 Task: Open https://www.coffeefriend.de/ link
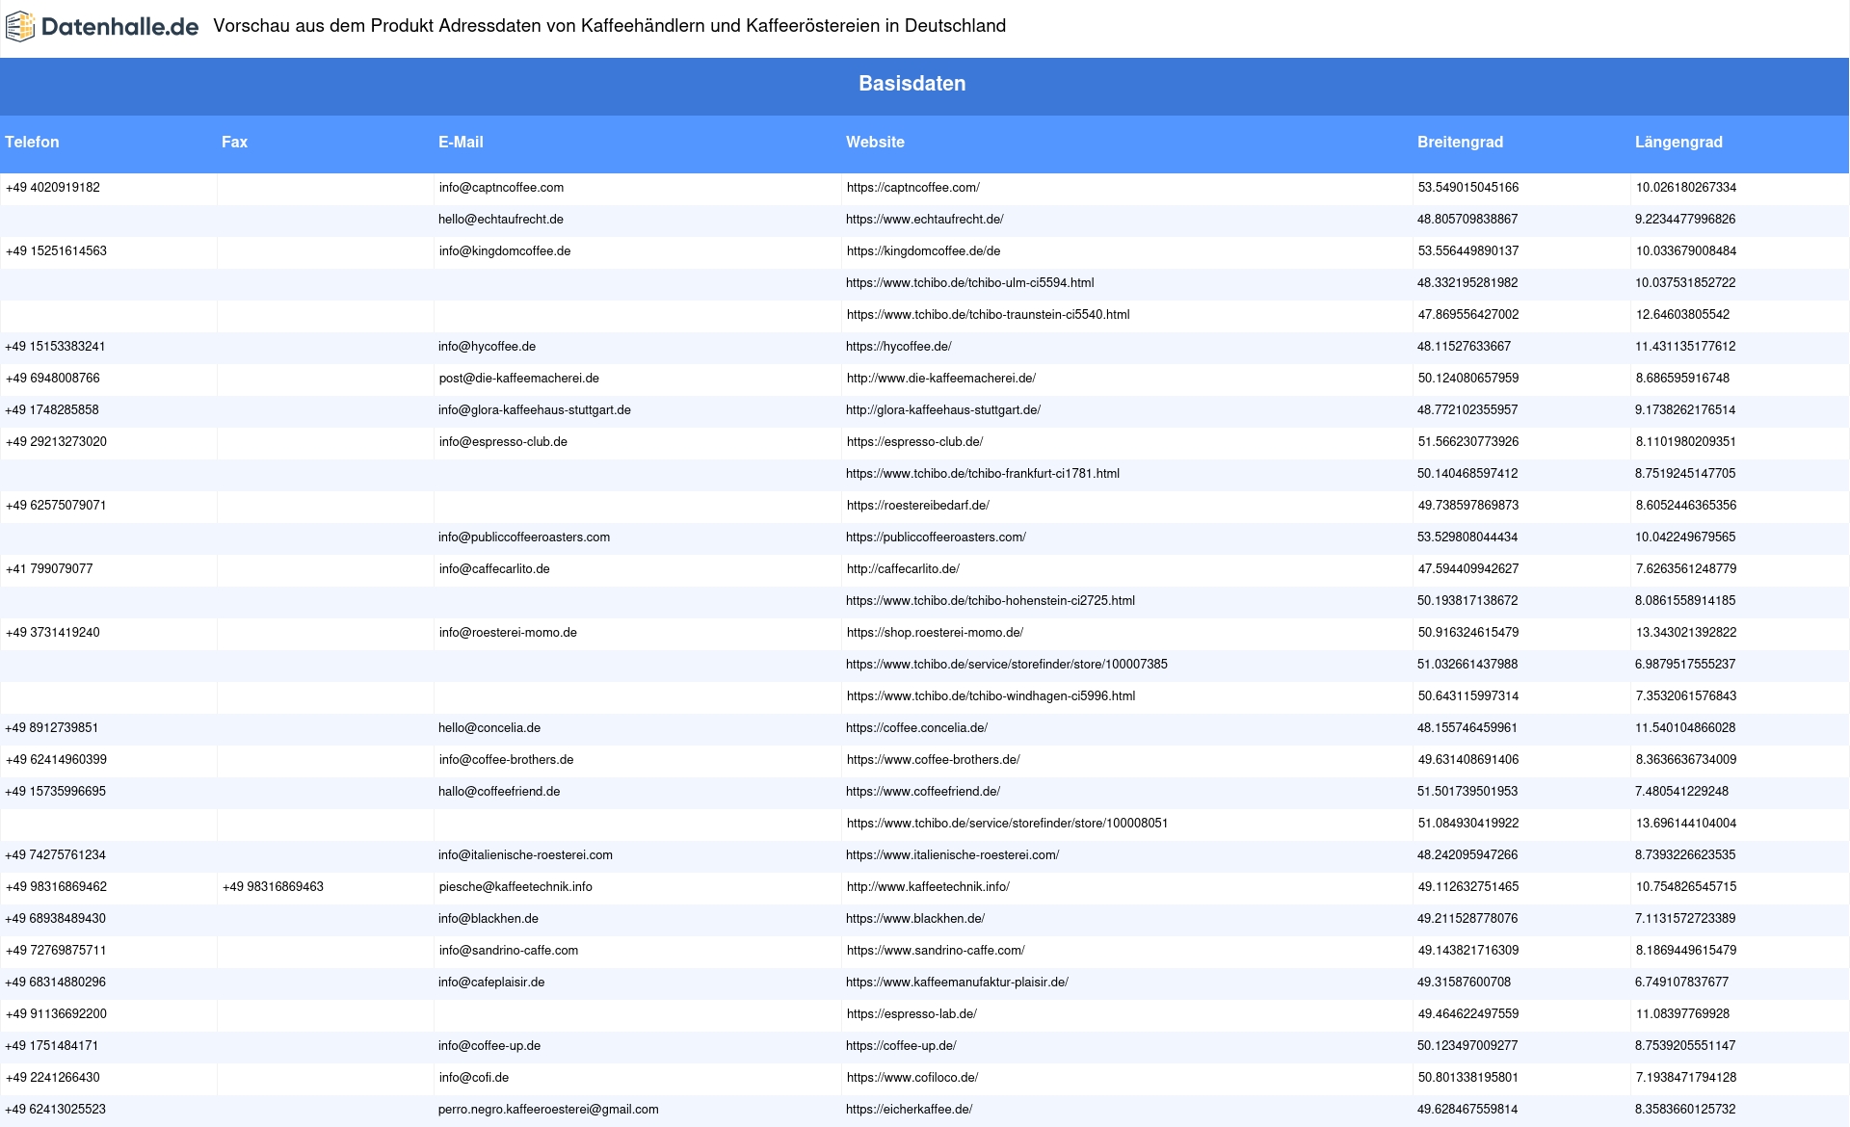click(x=923, y=792)
